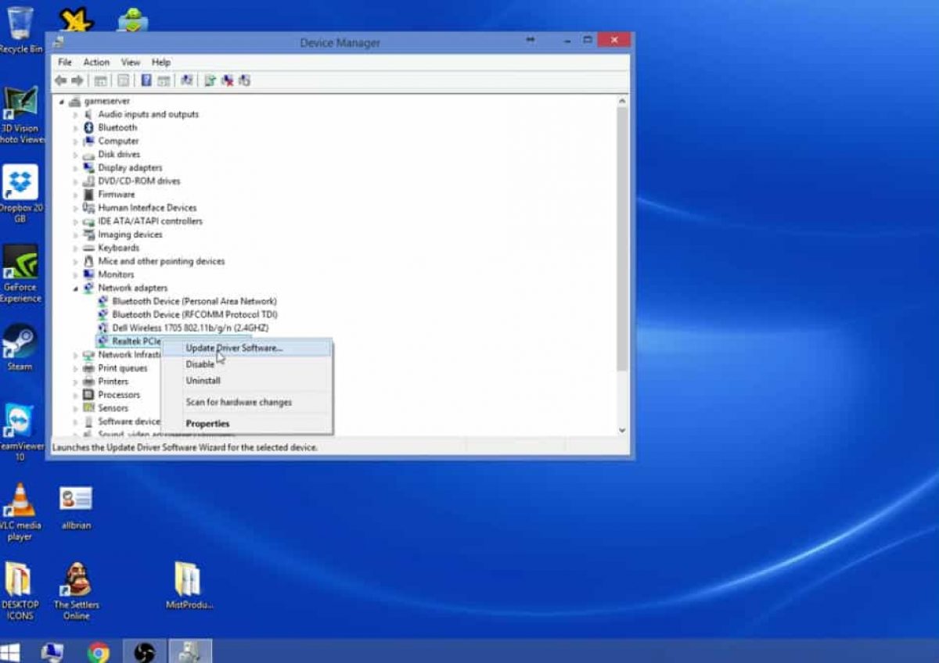Viewport: 939px width, 663px height.
Task: Click the Help toolbar icon with question mark
Action: coord(146,81)
